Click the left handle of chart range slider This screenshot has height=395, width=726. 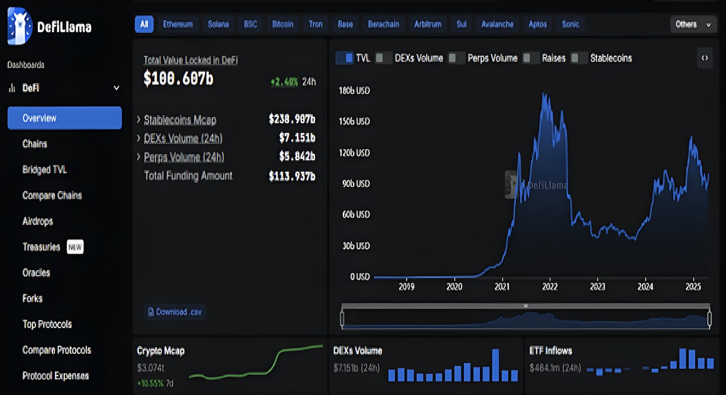click(342, 319)
